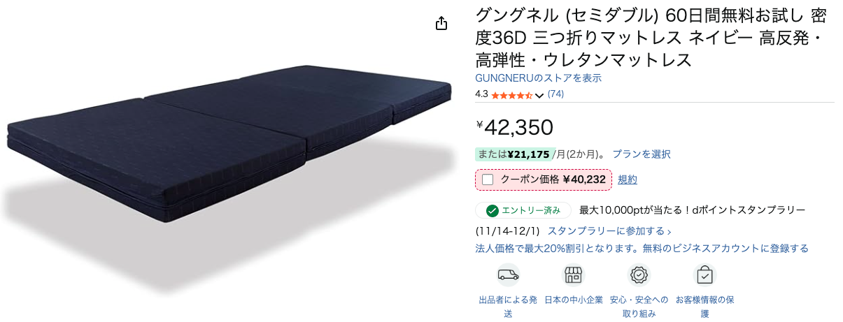This screenshot has height=322, width=843.
Task: Click the business account 20% discount link
Action: pyautogui.click(x=642, y=248)
